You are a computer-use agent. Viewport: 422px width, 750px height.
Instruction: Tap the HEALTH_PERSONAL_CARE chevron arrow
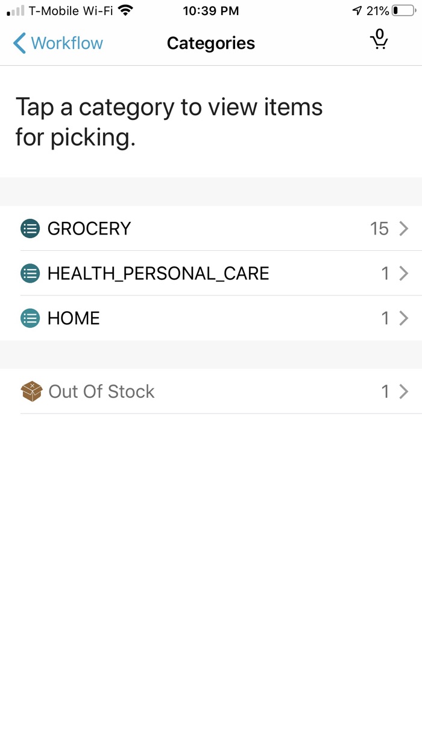point(403,273)
